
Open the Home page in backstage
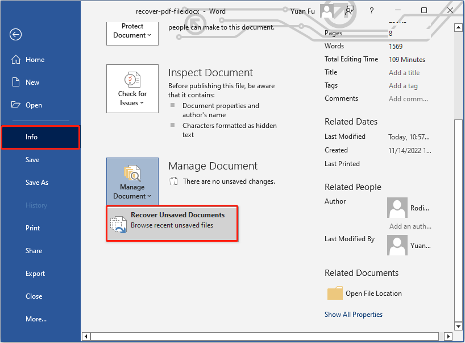tap(40, 60)
